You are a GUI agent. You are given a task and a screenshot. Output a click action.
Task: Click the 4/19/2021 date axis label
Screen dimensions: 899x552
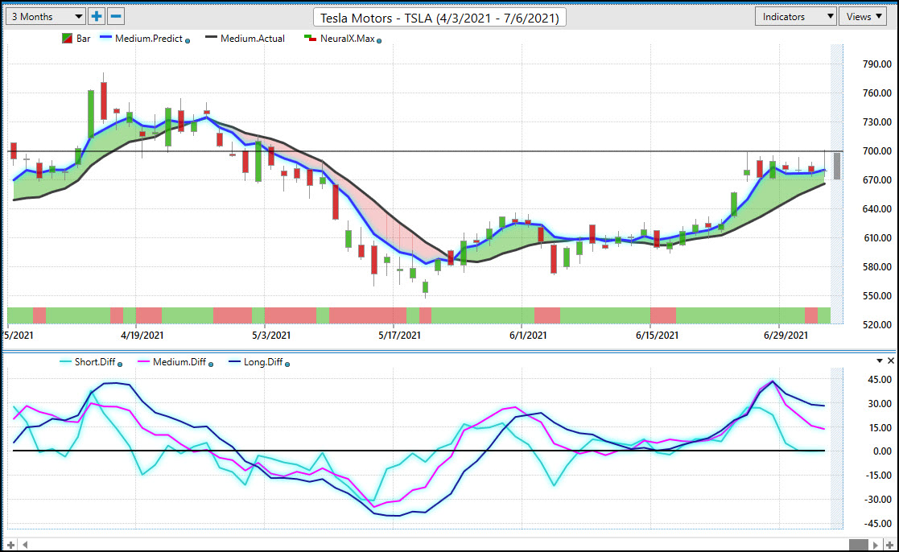(x=142, y=335)
